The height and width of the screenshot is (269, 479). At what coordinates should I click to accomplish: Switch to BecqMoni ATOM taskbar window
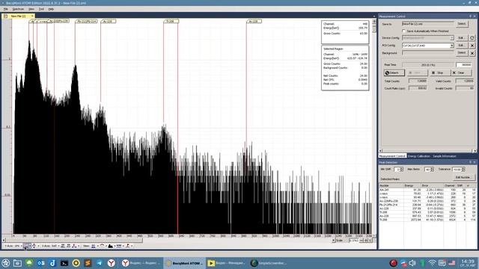(184, 263)
